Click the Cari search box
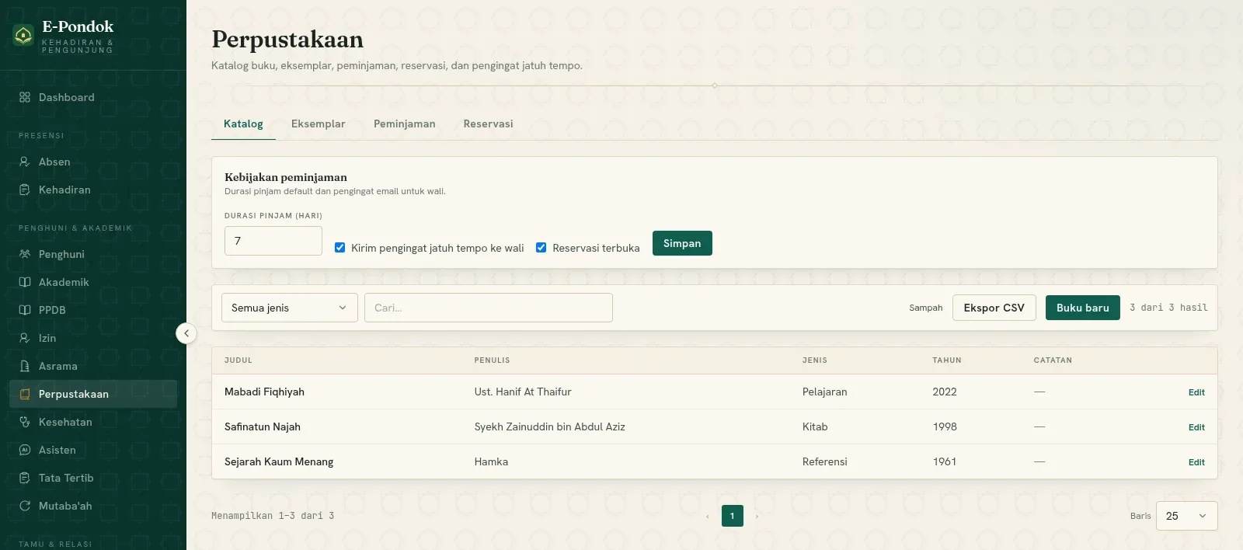The height and width of the screenshot is (550, 1243). tap(489, 308)
